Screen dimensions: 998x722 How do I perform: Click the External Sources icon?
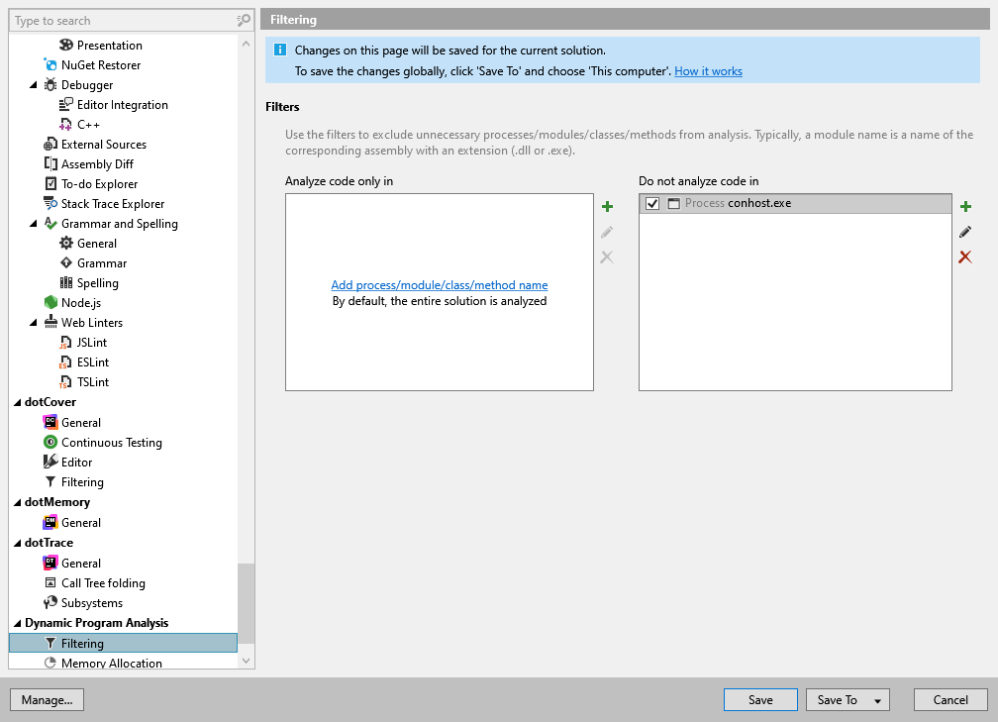tap(50, 145)
